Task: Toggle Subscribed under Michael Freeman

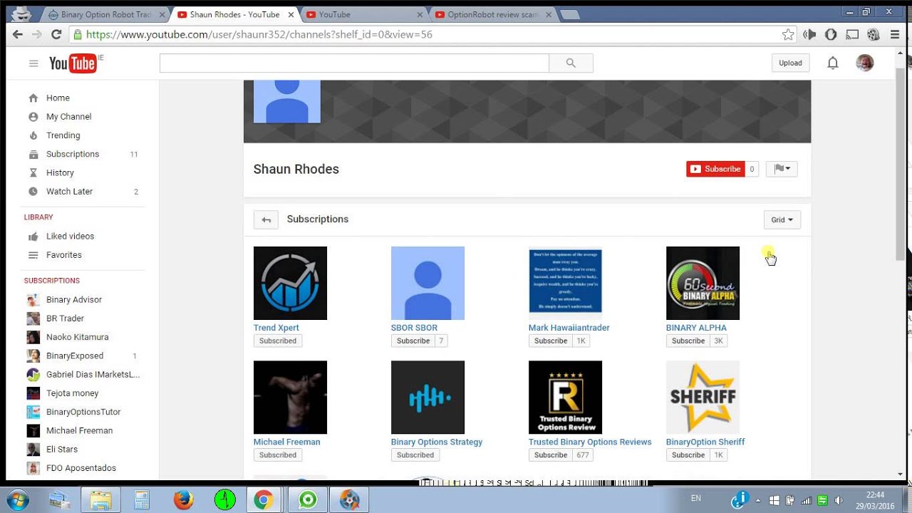Action: pos(278,455)
